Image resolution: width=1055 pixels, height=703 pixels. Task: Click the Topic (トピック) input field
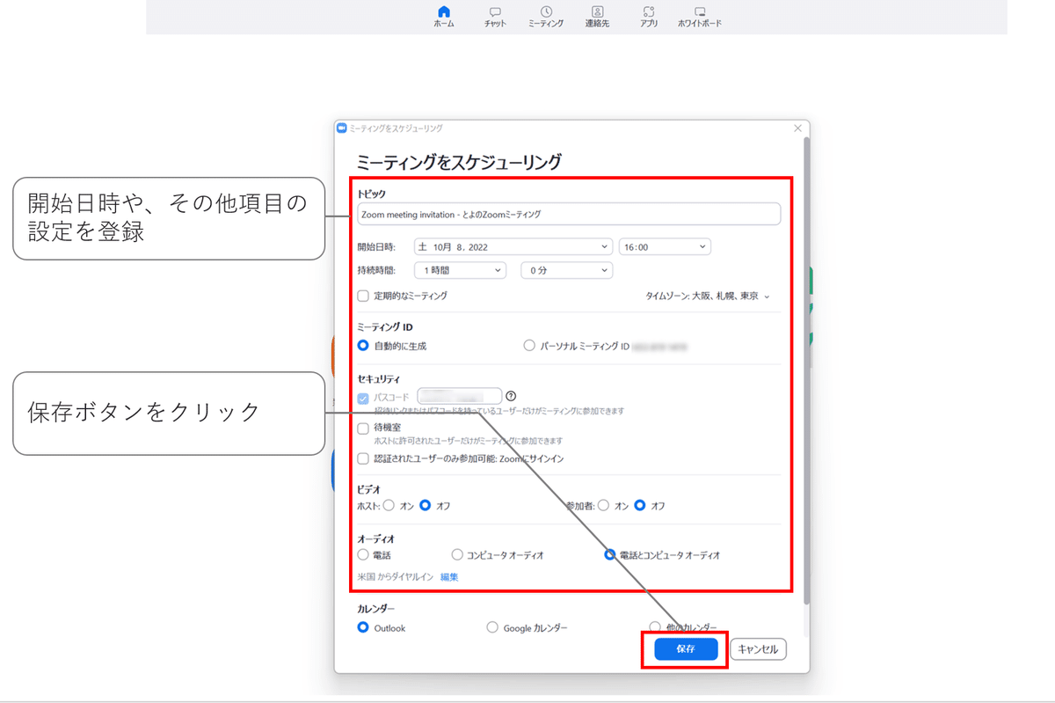tap(569, 214)
